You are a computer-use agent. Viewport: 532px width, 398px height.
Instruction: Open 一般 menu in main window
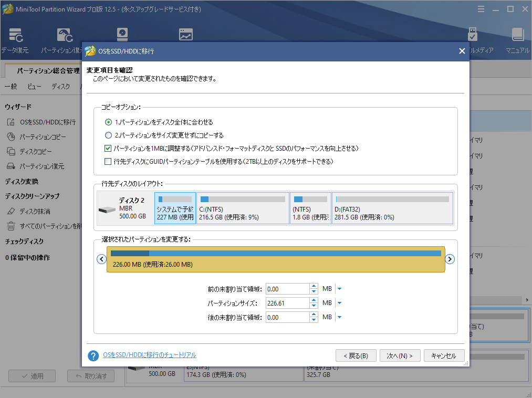pyautogui.click(x=11, y=87)
